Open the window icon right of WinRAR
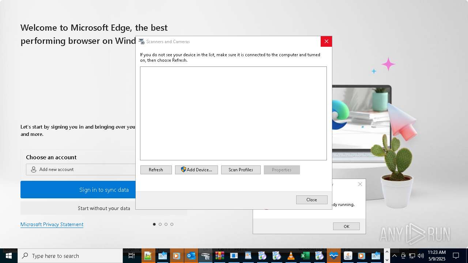 [234, 256]
